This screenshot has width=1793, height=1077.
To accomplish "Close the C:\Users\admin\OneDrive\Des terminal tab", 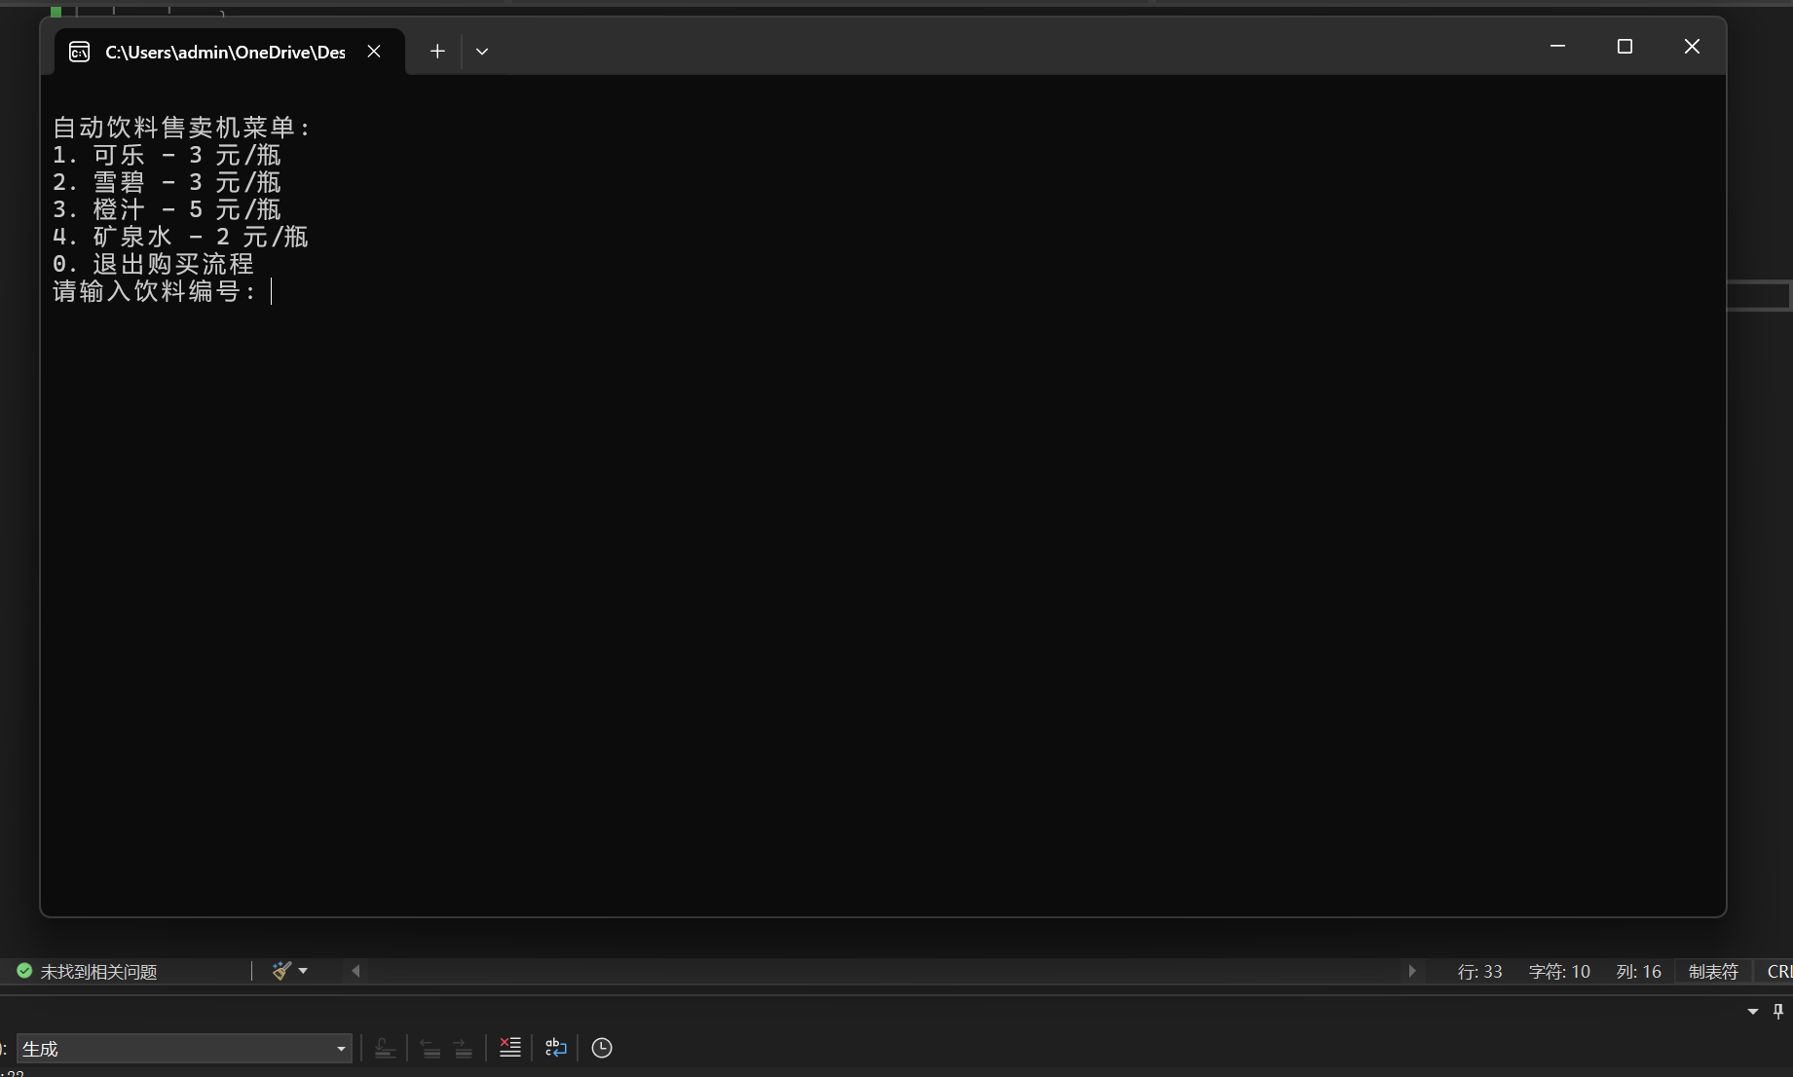I will pos(374,51).
